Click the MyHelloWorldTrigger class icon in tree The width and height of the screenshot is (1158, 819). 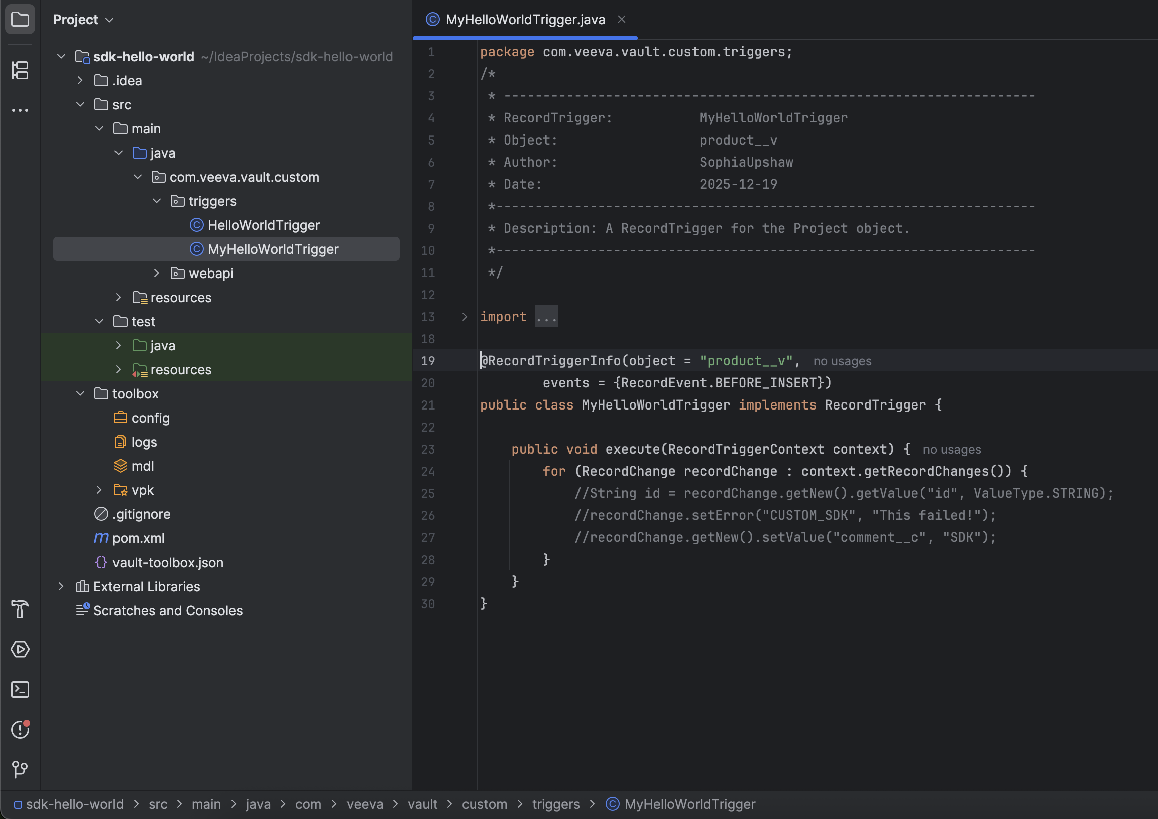(x=196, y=249)
